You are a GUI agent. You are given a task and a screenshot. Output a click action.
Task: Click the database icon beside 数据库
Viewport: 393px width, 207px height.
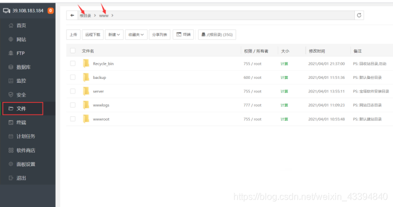[11, 67]
